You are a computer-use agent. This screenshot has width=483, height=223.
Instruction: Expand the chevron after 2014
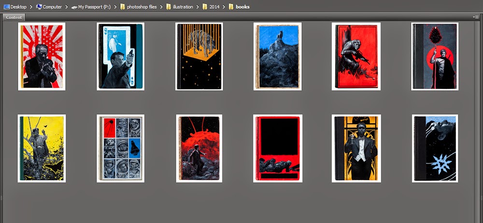coord(224,7)
